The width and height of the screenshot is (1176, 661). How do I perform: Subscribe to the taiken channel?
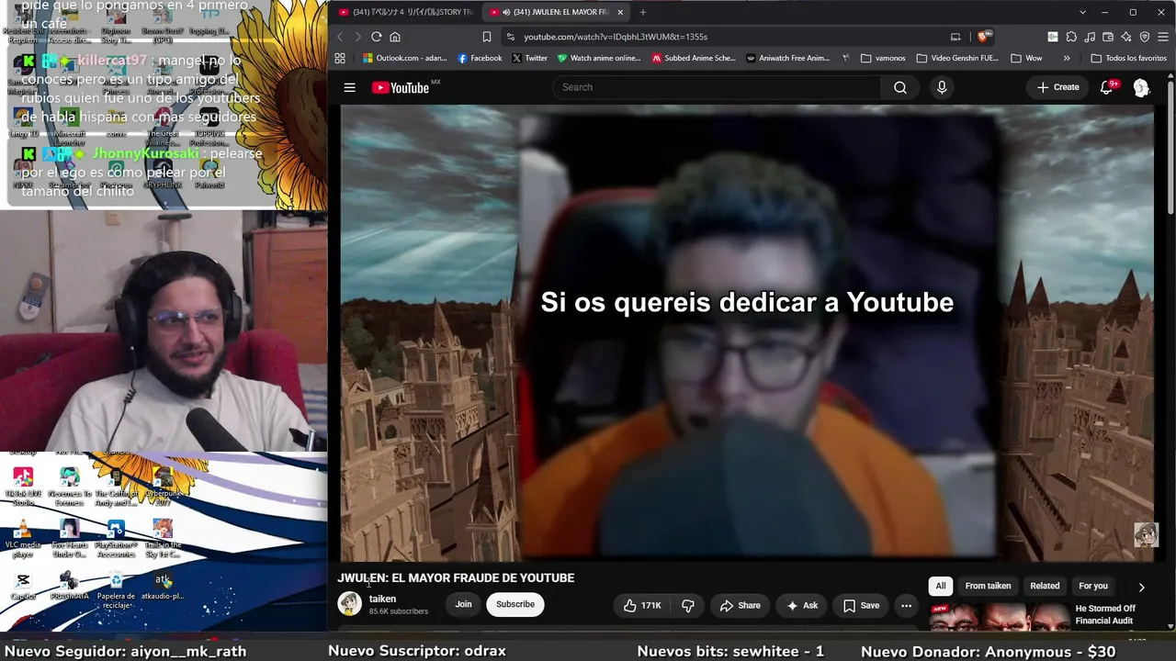pyautogui.click(x=515, y=604)
